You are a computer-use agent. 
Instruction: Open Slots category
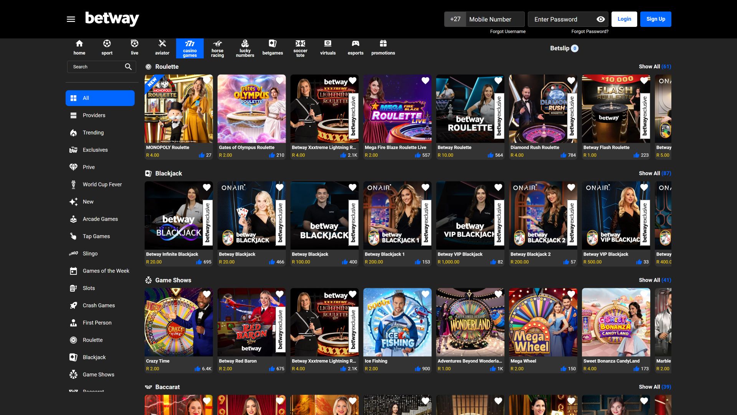(100, 288)
